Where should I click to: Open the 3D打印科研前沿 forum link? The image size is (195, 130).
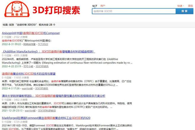[47, 111]
